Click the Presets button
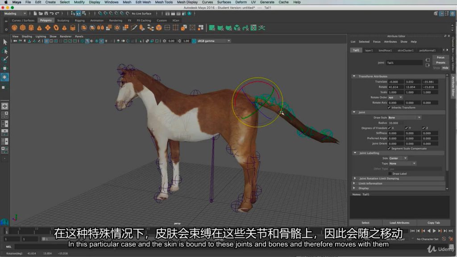The width and height of the screenshot is (457, 257). pos(440,62)
